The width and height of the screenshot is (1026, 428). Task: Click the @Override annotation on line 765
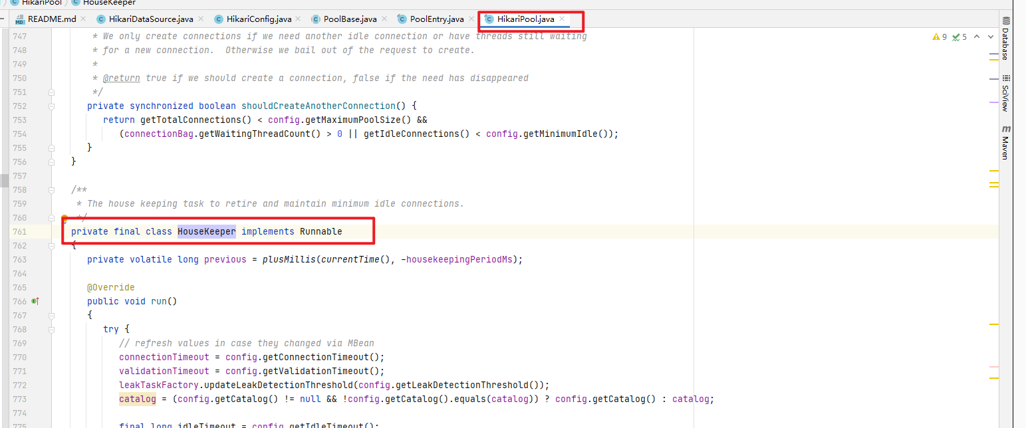click(111, 287)
